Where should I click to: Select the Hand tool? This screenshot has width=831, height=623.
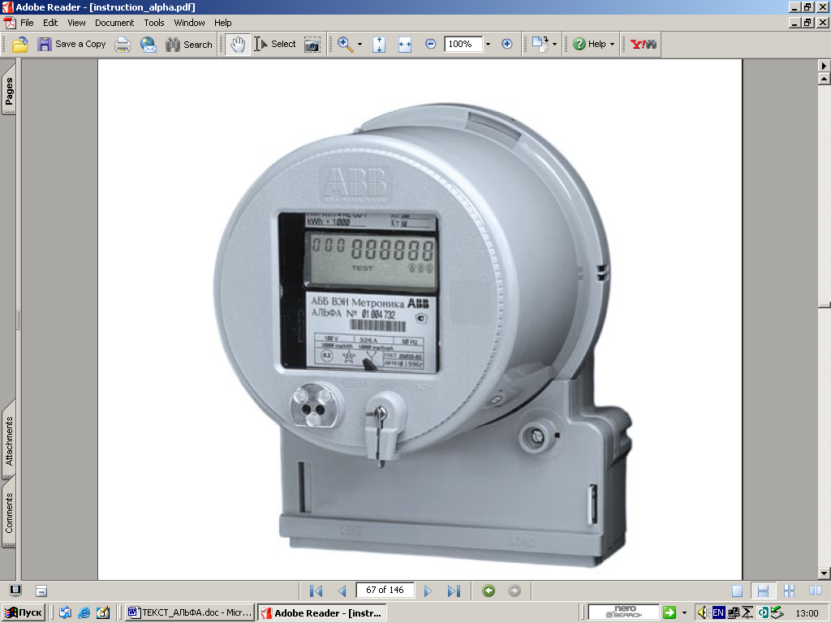tap(238, 45)
